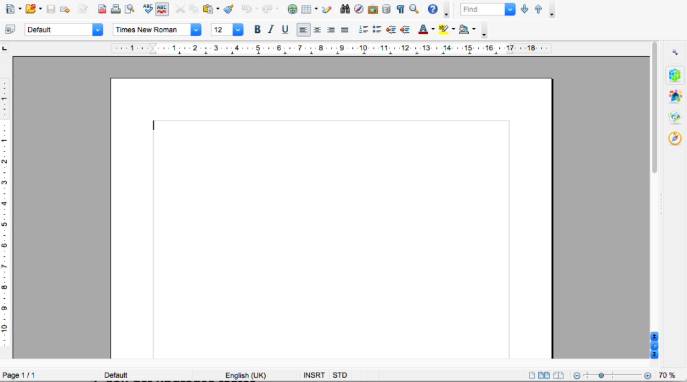Export document directly as PDF

(x=102, y=9)
